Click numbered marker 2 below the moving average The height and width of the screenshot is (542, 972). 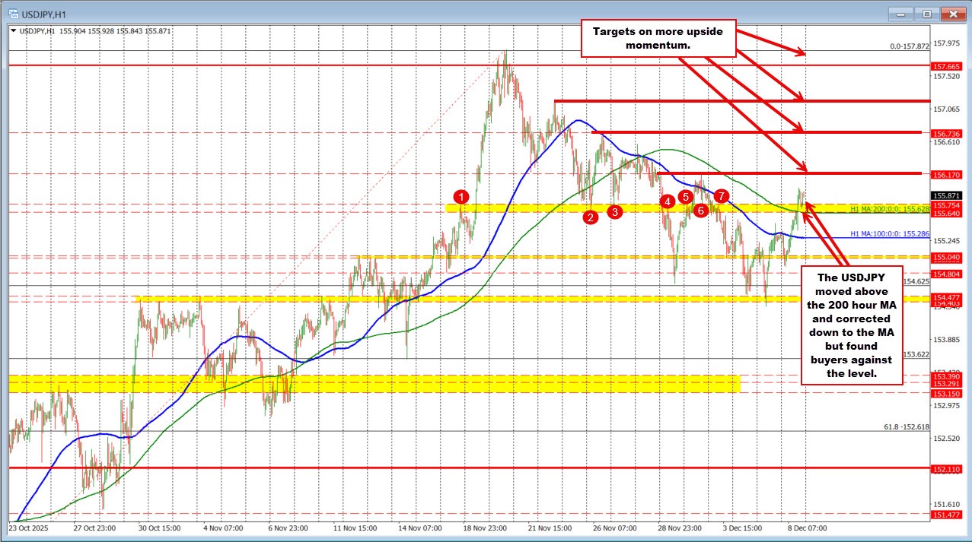589,218
